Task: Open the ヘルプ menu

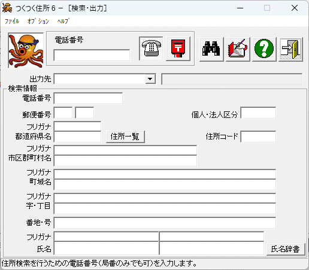Action: pos(63,21)
